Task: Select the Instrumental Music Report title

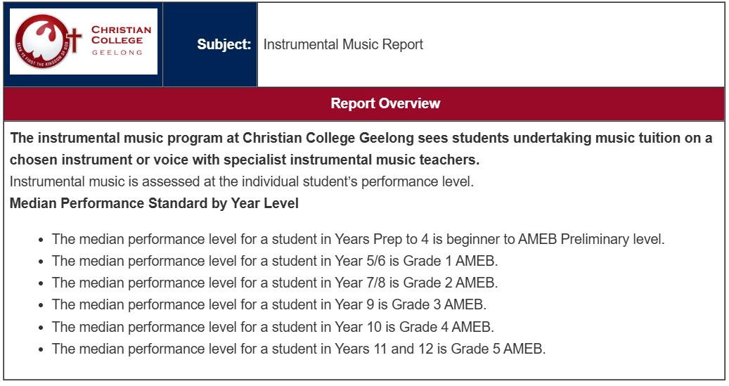Action: pos(343,44)
